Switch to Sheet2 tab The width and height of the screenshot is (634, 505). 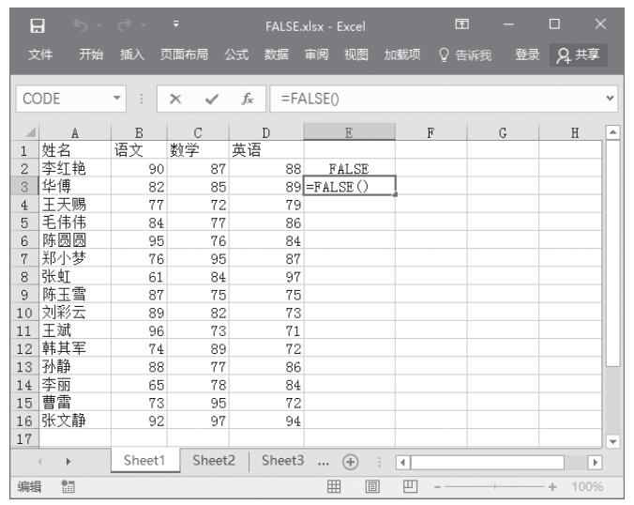click(213, 460)
